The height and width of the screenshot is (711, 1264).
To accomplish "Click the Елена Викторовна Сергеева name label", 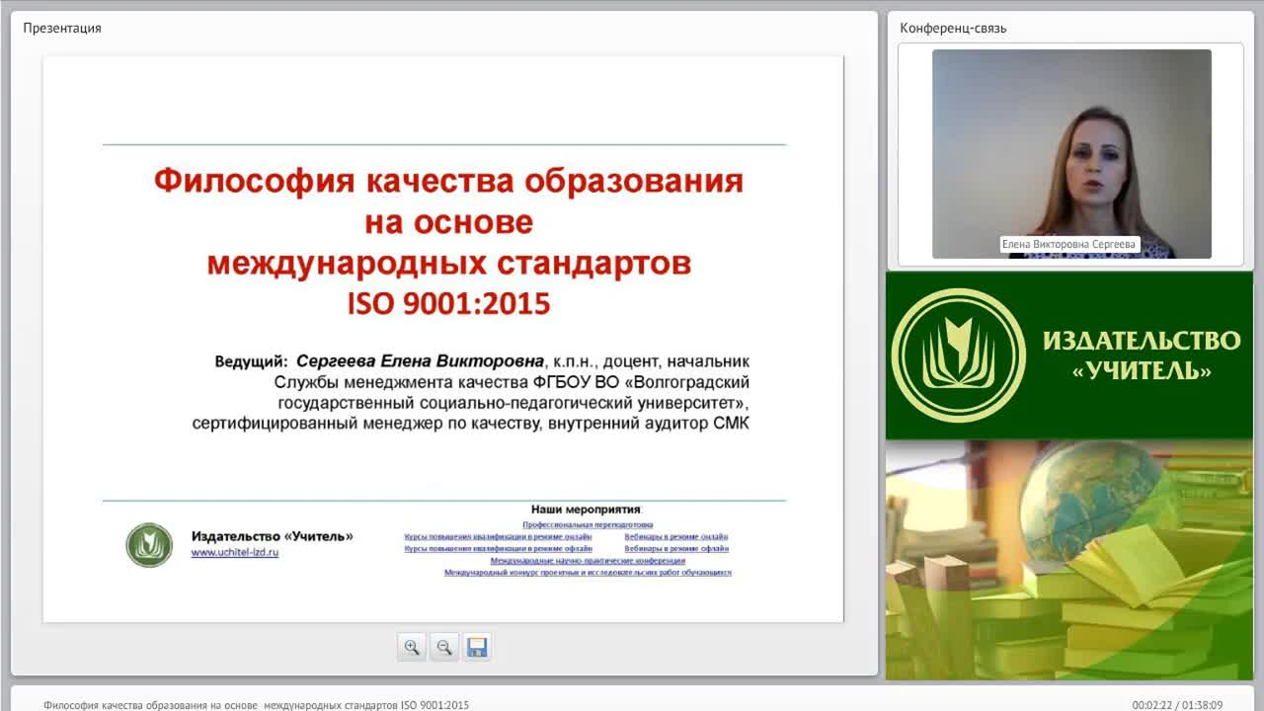I will (x=1069, y=244).
